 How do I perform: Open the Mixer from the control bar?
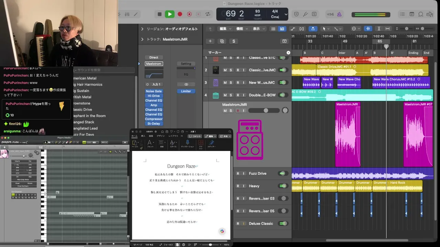127,14
